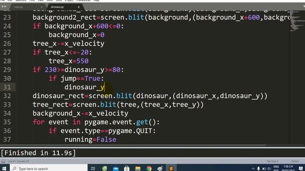Screen dimensions: 305x171
Task: Toggle the side bar icon in status bar
Action: (3, 161)
